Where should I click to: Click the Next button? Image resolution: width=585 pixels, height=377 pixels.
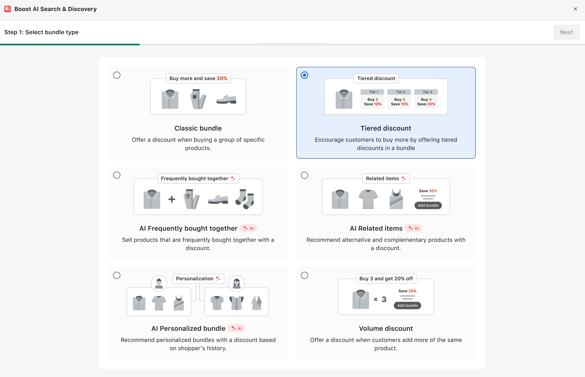pyautogui.click(x=566, y=32)
